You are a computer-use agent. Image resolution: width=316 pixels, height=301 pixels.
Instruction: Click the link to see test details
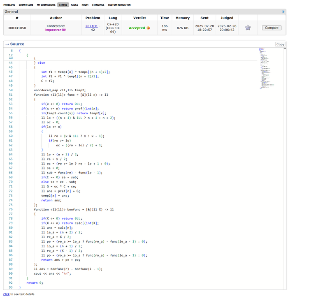6,294
